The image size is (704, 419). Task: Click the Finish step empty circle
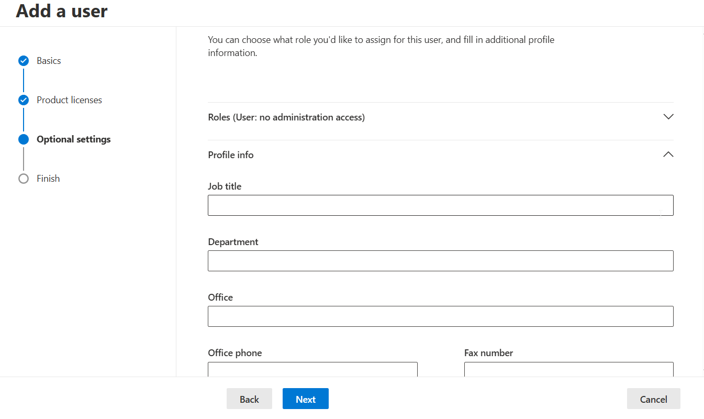[24, 179]
